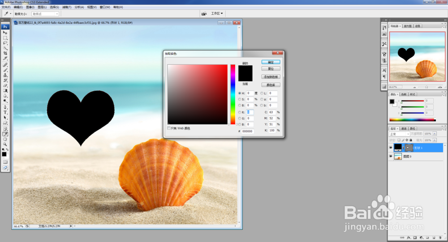Image resolution: width=448 pixels, height=242 pixels.
Task: Click the C cyan value field
Action: pos(272,112)
